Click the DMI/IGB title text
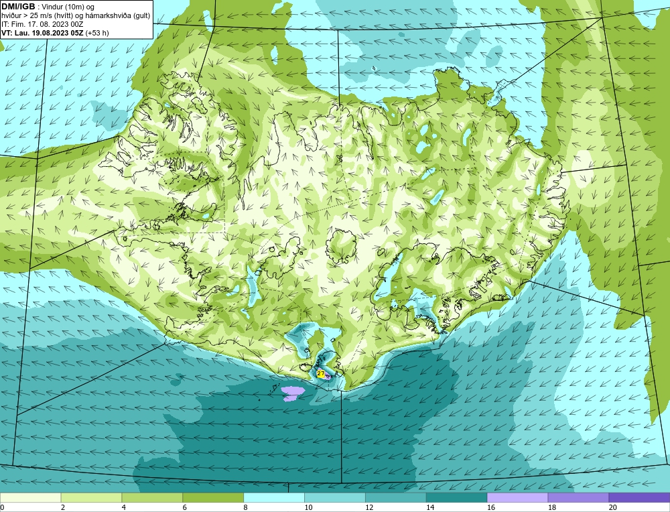670x512 pixels. coord(18,7)
